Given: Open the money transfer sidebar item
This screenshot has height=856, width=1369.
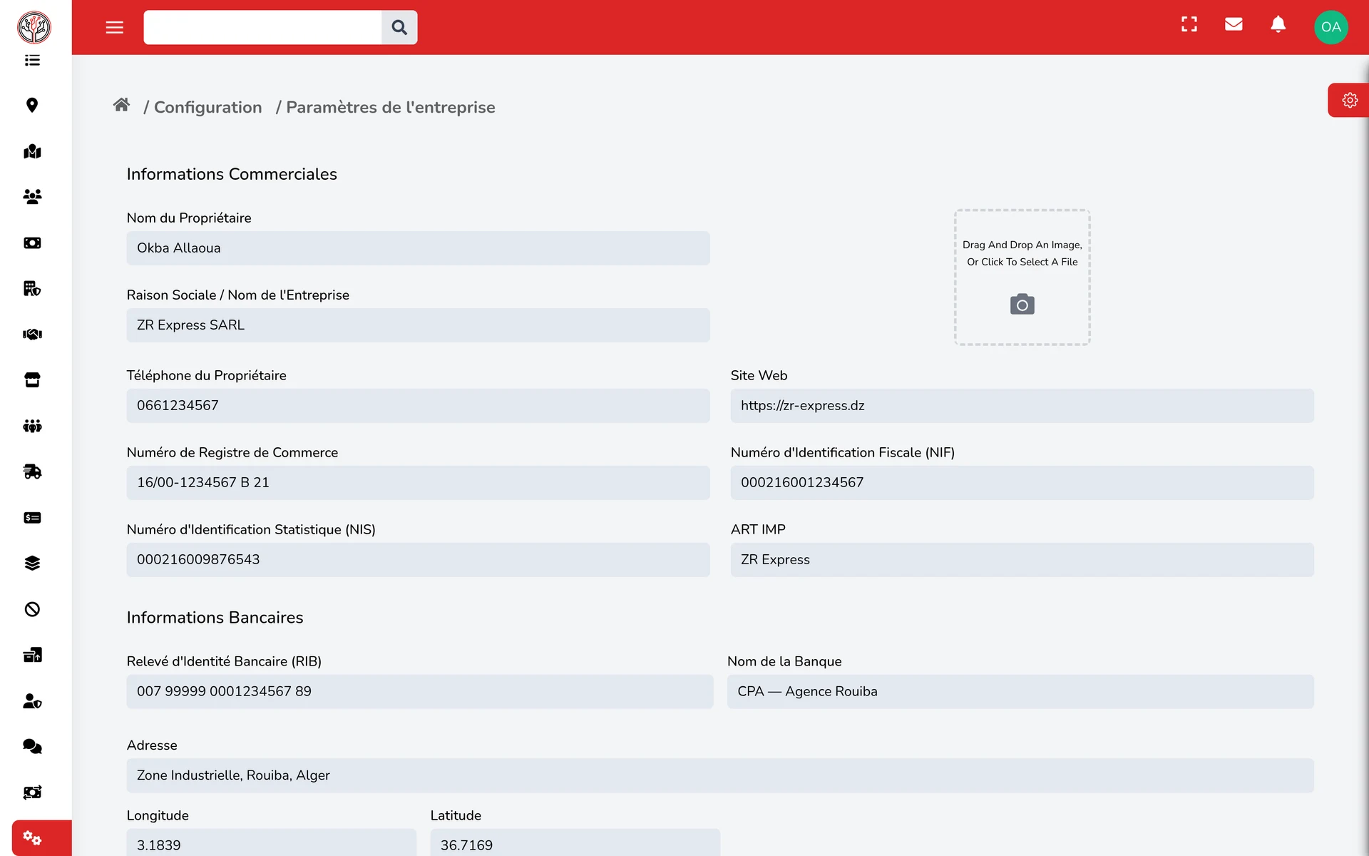Looking at the screenshot, I should click(x=32, y=793).
